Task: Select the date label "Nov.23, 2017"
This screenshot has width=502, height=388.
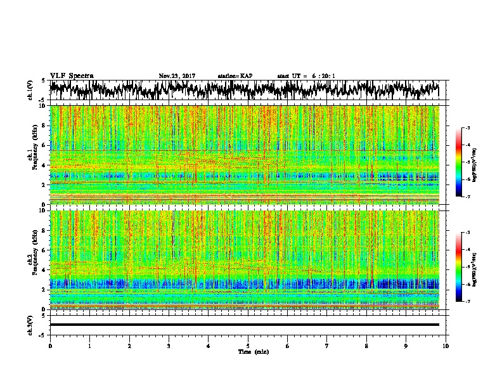Action: click(177, 76)
